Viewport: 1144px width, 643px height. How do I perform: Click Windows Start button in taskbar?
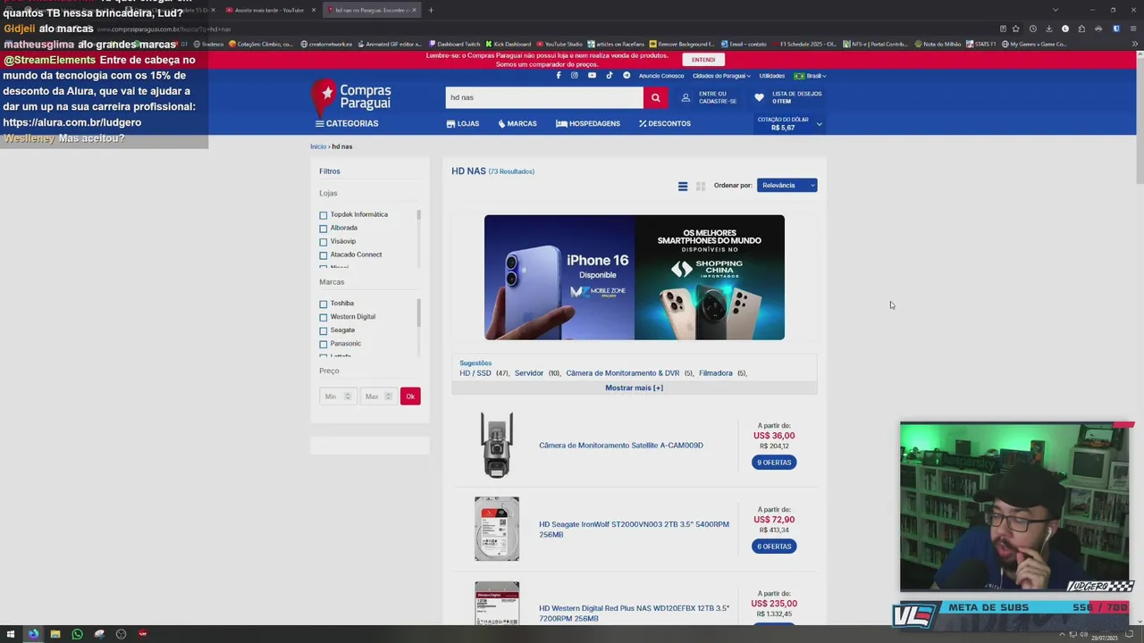11,634
